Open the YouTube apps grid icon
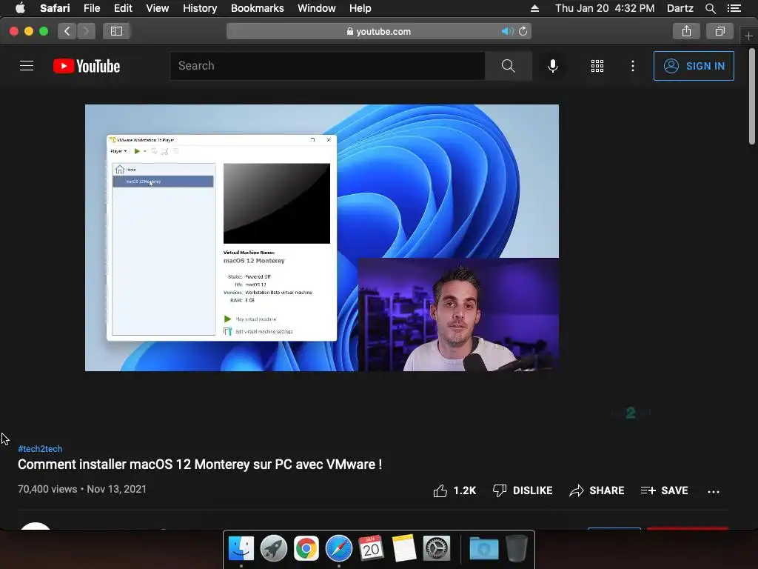This screenshot has width=758, height=569. [x=597, y=66]
